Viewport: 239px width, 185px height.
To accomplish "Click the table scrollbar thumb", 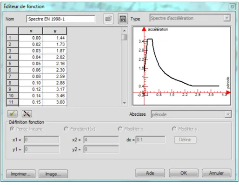I will pyautogui.click(x=124, y=37).
